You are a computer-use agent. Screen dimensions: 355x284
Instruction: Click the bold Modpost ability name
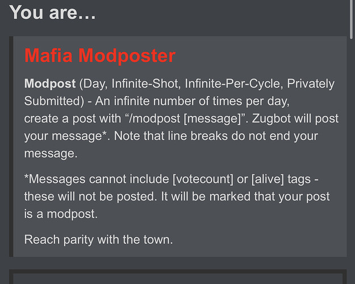tap(50, 83)
